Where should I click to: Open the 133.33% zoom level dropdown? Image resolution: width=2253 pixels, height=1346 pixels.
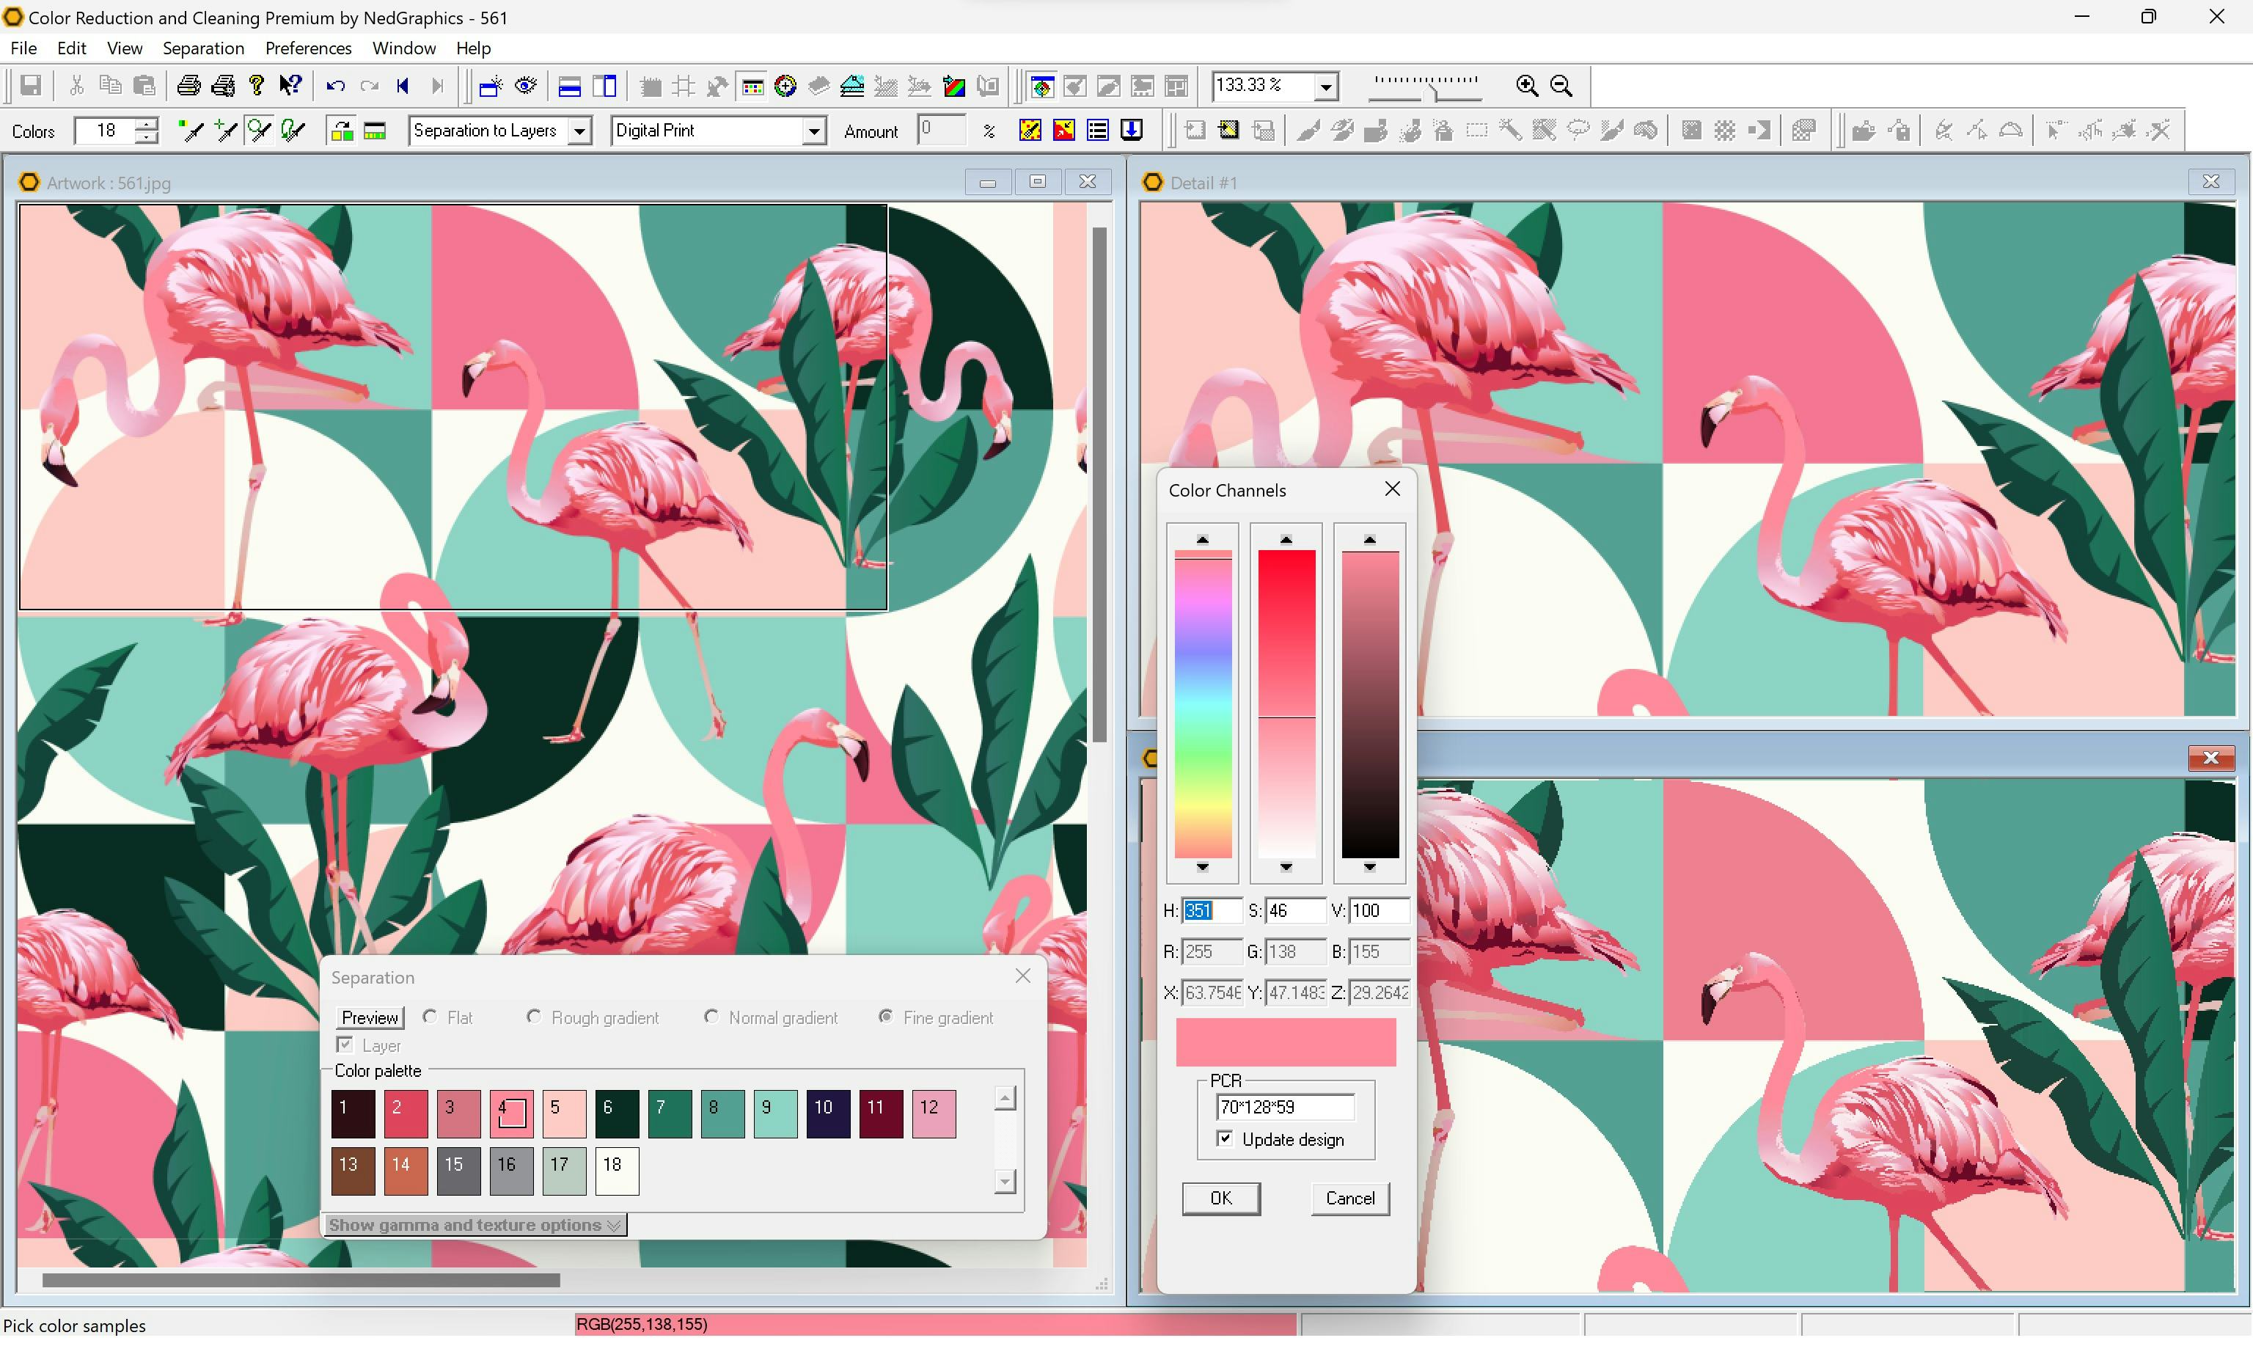pos(1327,85)
